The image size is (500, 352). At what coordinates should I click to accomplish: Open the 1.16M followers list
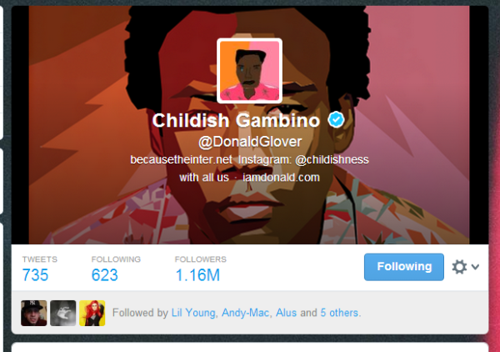click(x=197, y=275)
